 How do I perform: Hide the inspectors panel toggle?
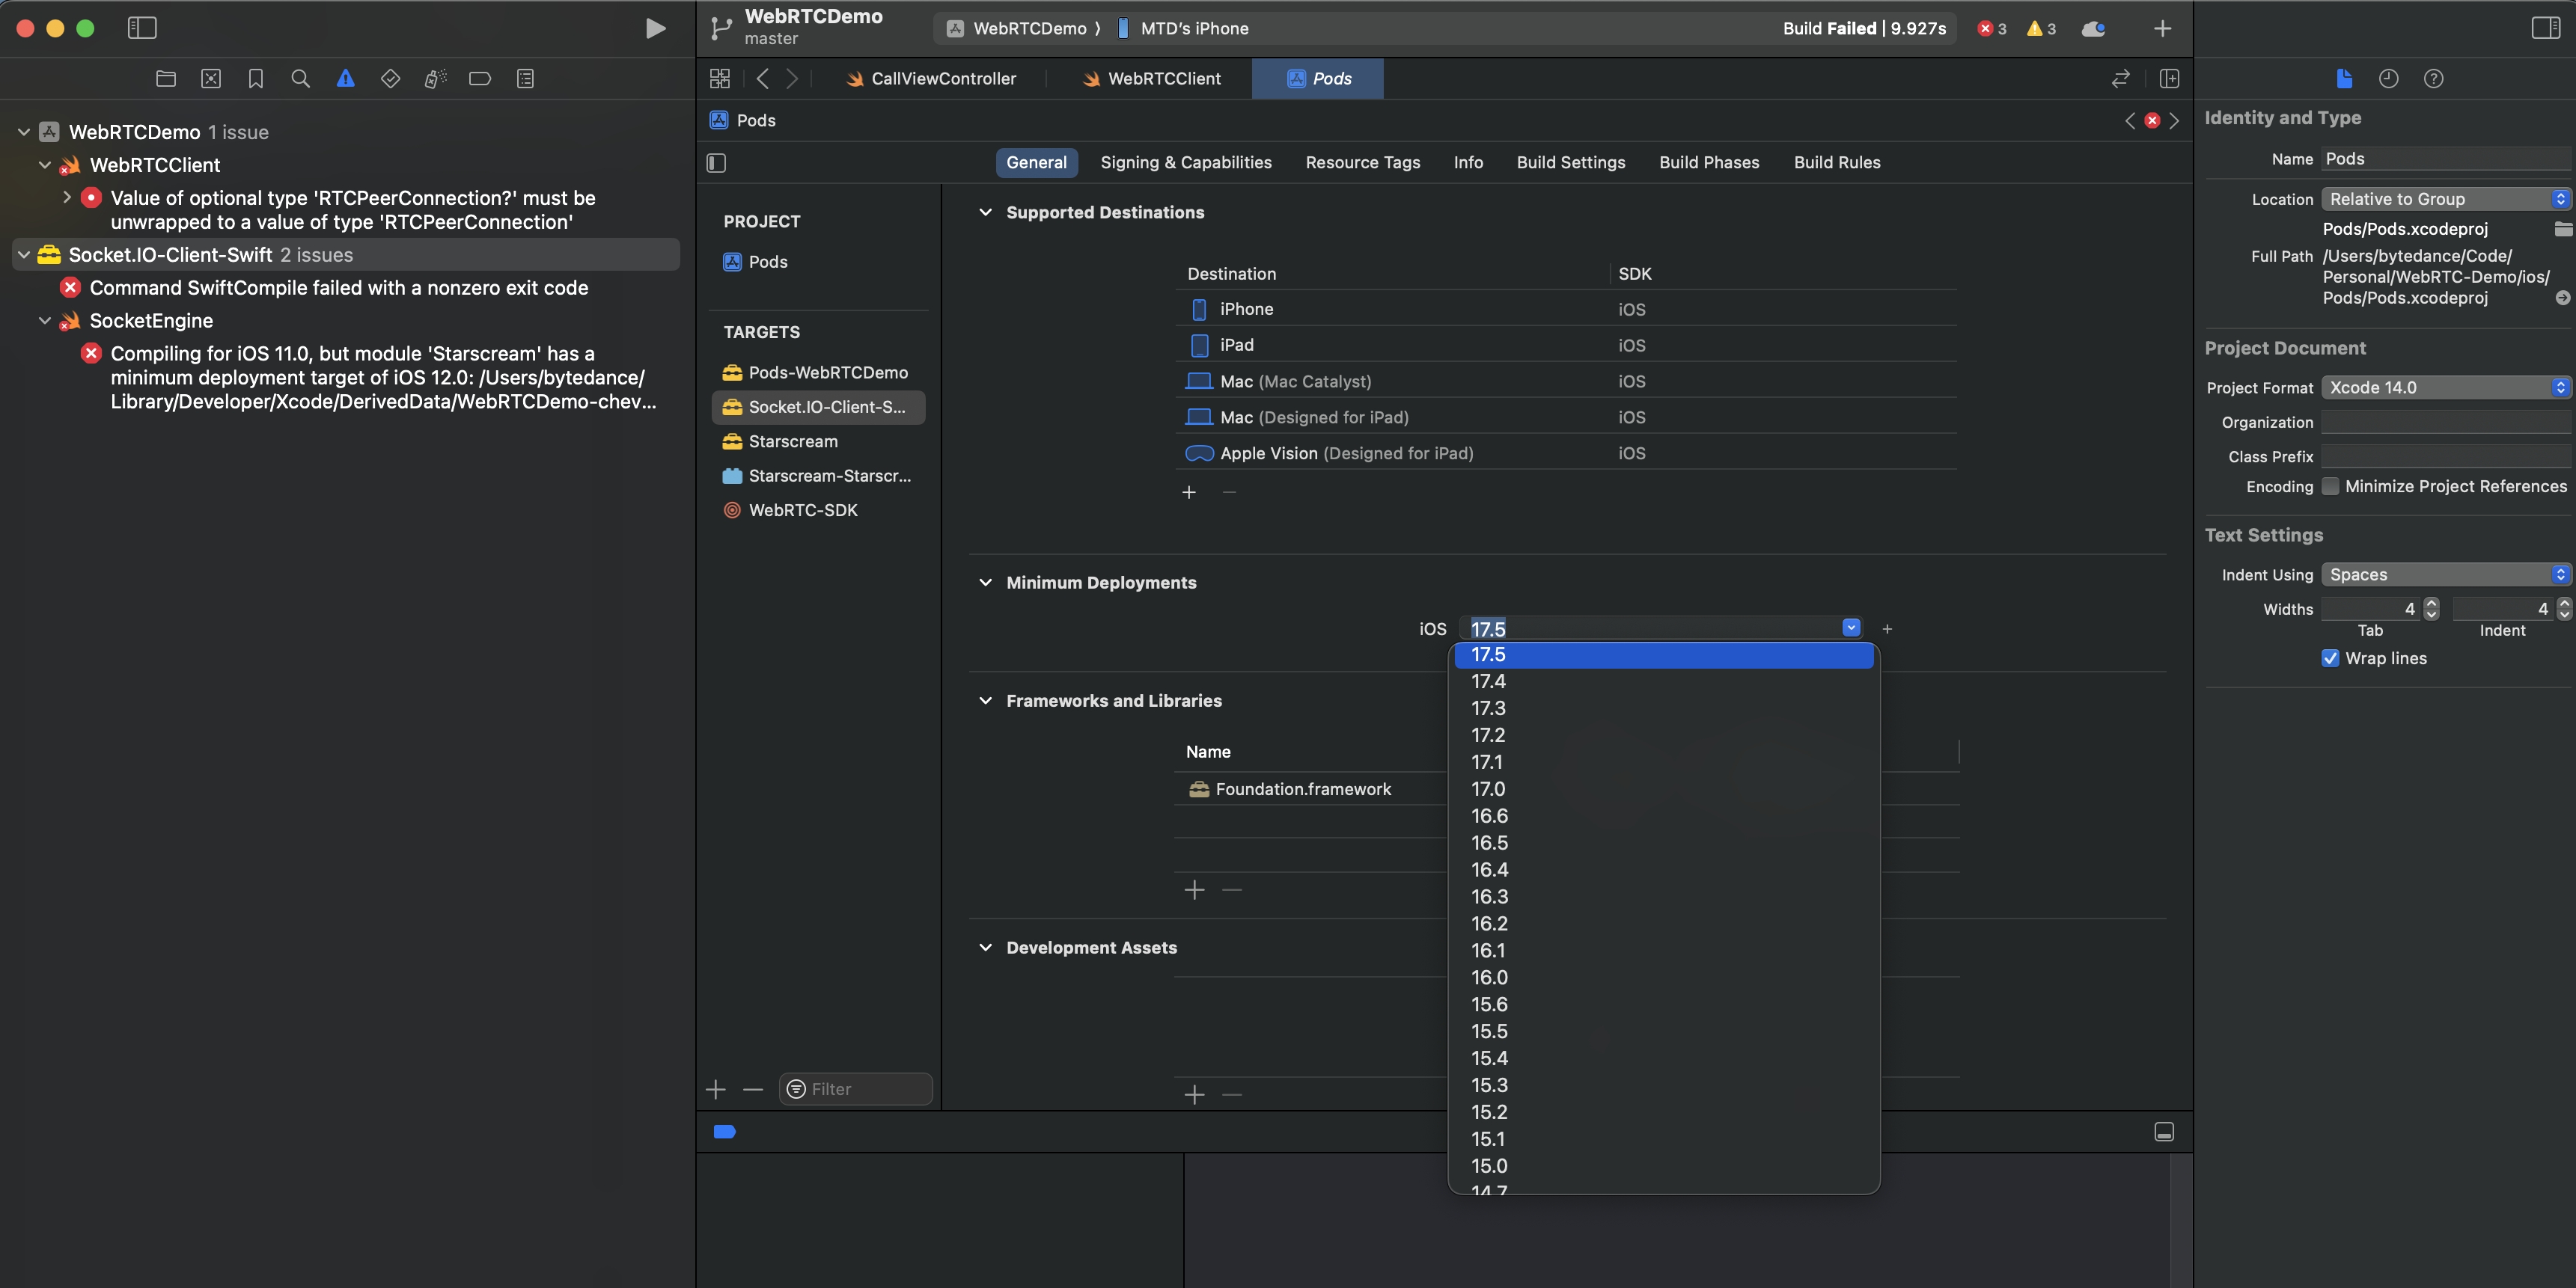click(2545, 28)
